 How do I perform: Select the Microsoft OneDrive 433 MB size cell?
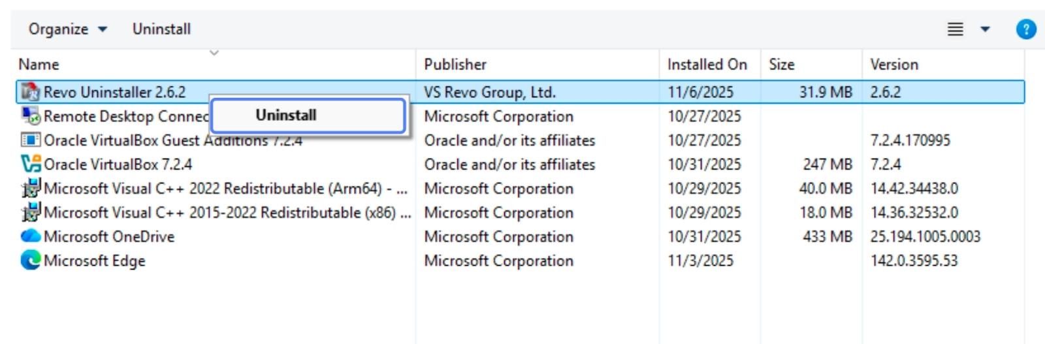[827, 236]
